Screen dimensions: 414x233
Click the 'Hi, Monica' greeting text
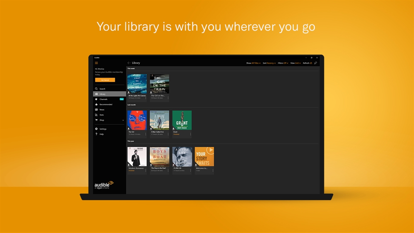coord(99,69)
